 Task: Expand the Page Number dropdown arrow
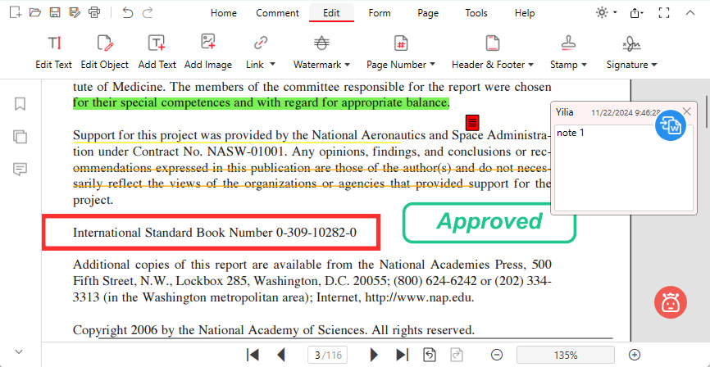pyautogui.click(x=432, y=64)
